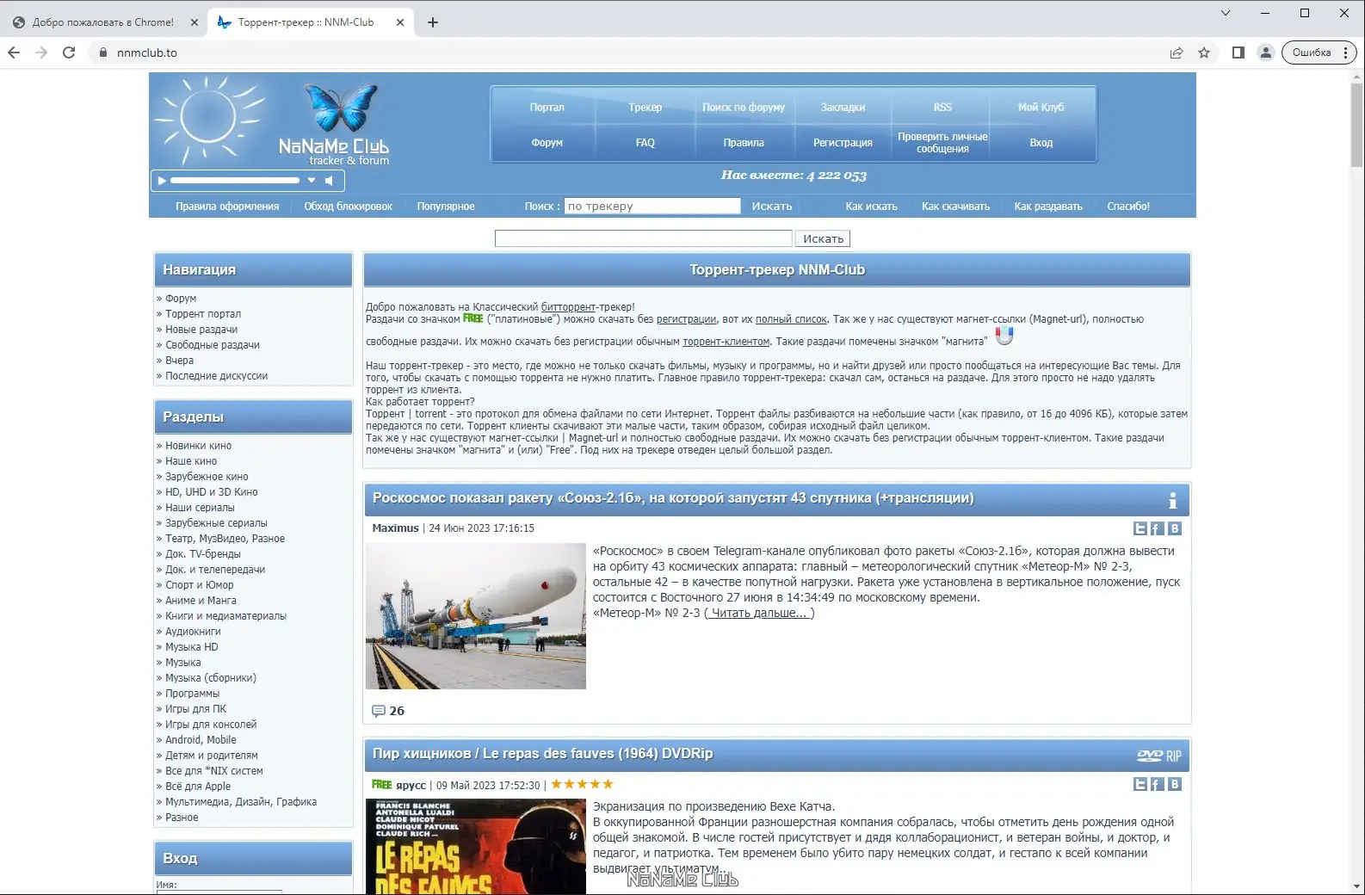Click Искать next to tracker search
This screenshot has height=895, width=1365.
[771, 207]
